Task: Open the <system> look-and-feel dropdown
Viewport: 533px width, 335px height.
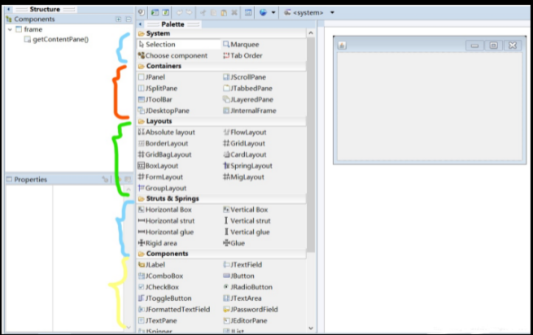Action: (332, 13)
